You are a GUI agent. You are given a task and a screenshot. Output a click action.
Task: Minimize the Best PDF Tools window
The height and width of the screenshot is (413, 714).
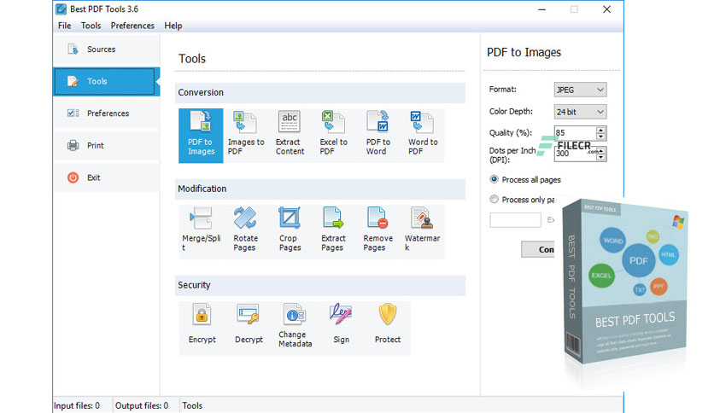(x=541, y=9)
